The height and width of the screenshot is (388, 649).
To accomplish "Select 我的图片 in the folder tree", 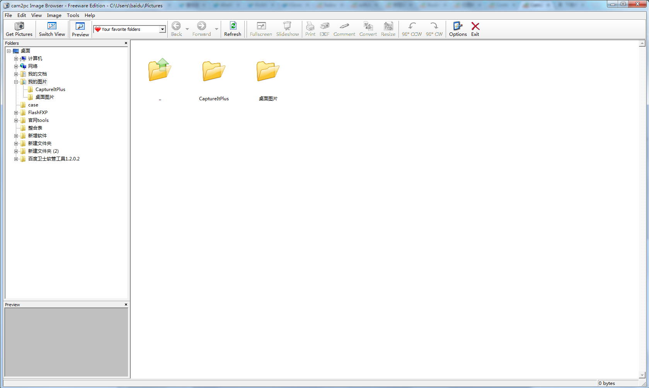I will tap(37, 82).
